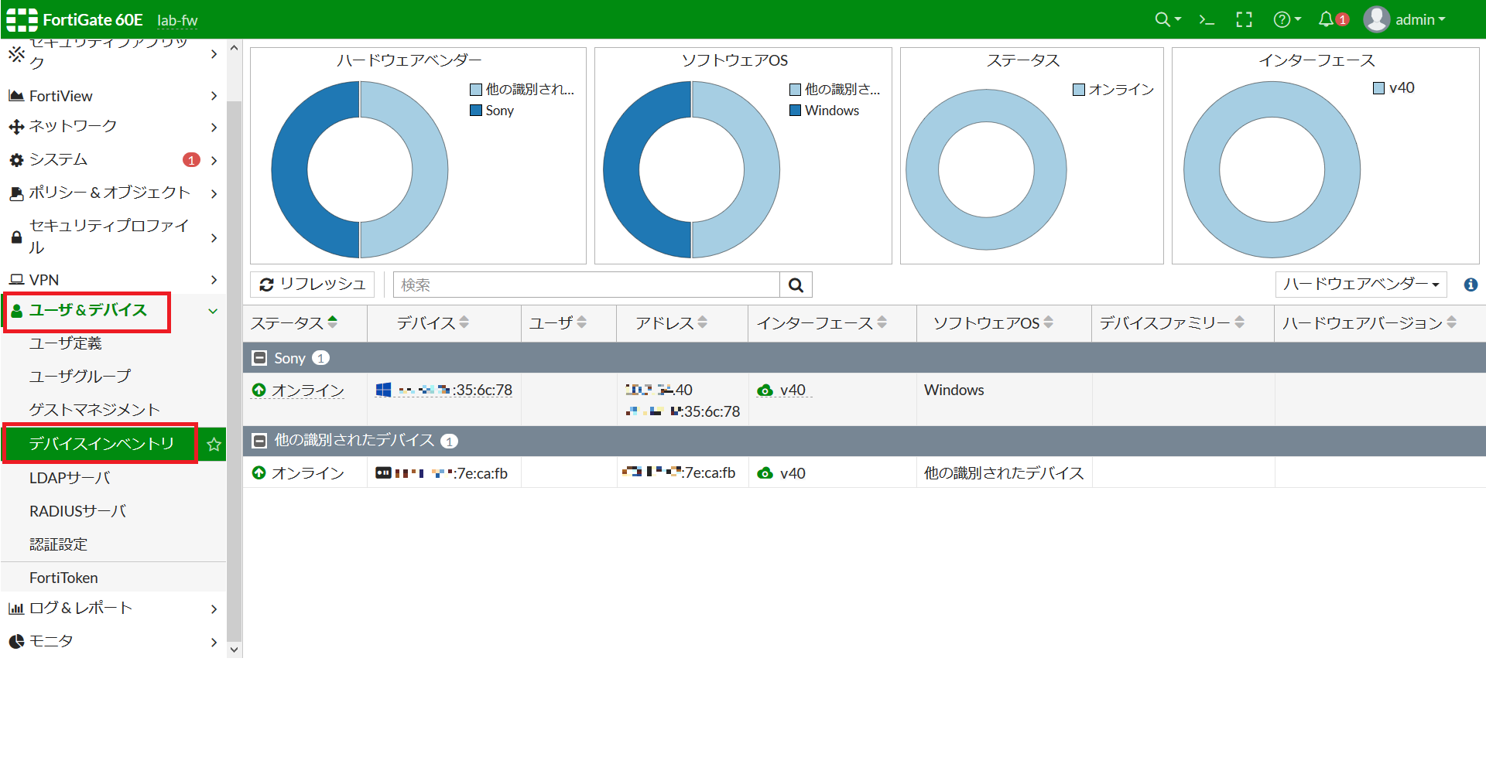
Task: Open the search icon in top bar
Action: [1167, 19]
